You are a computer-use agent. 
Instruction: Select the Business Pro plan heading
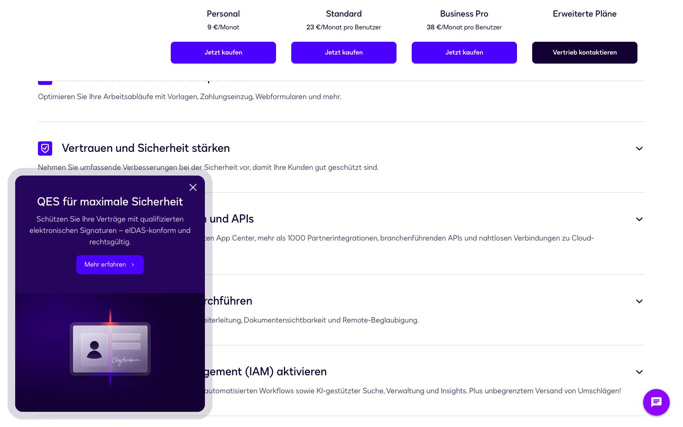[464, 14]
